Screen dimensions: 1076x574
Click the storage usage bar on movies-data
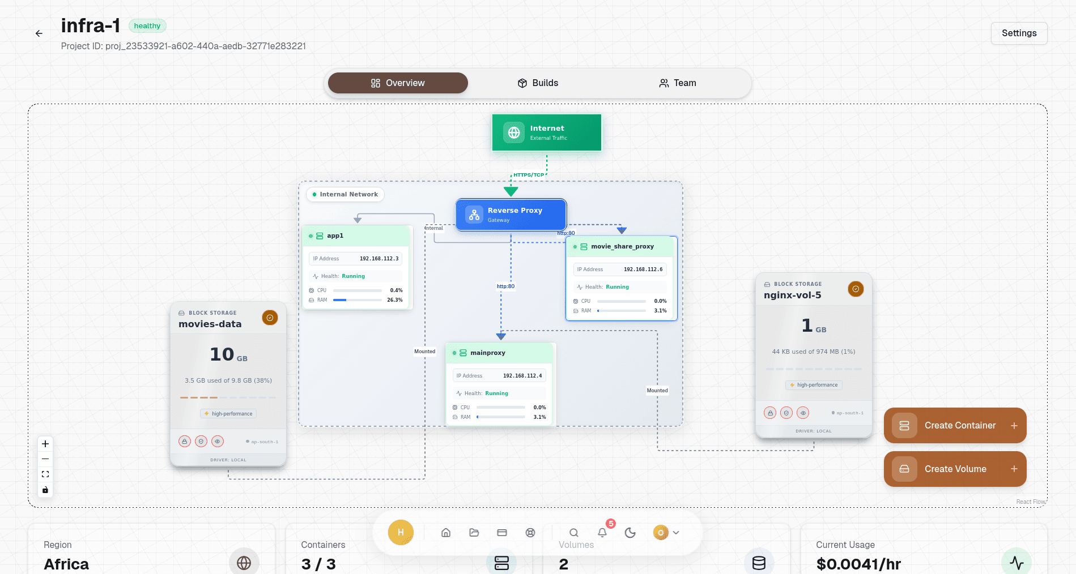(x=227, y=397)
